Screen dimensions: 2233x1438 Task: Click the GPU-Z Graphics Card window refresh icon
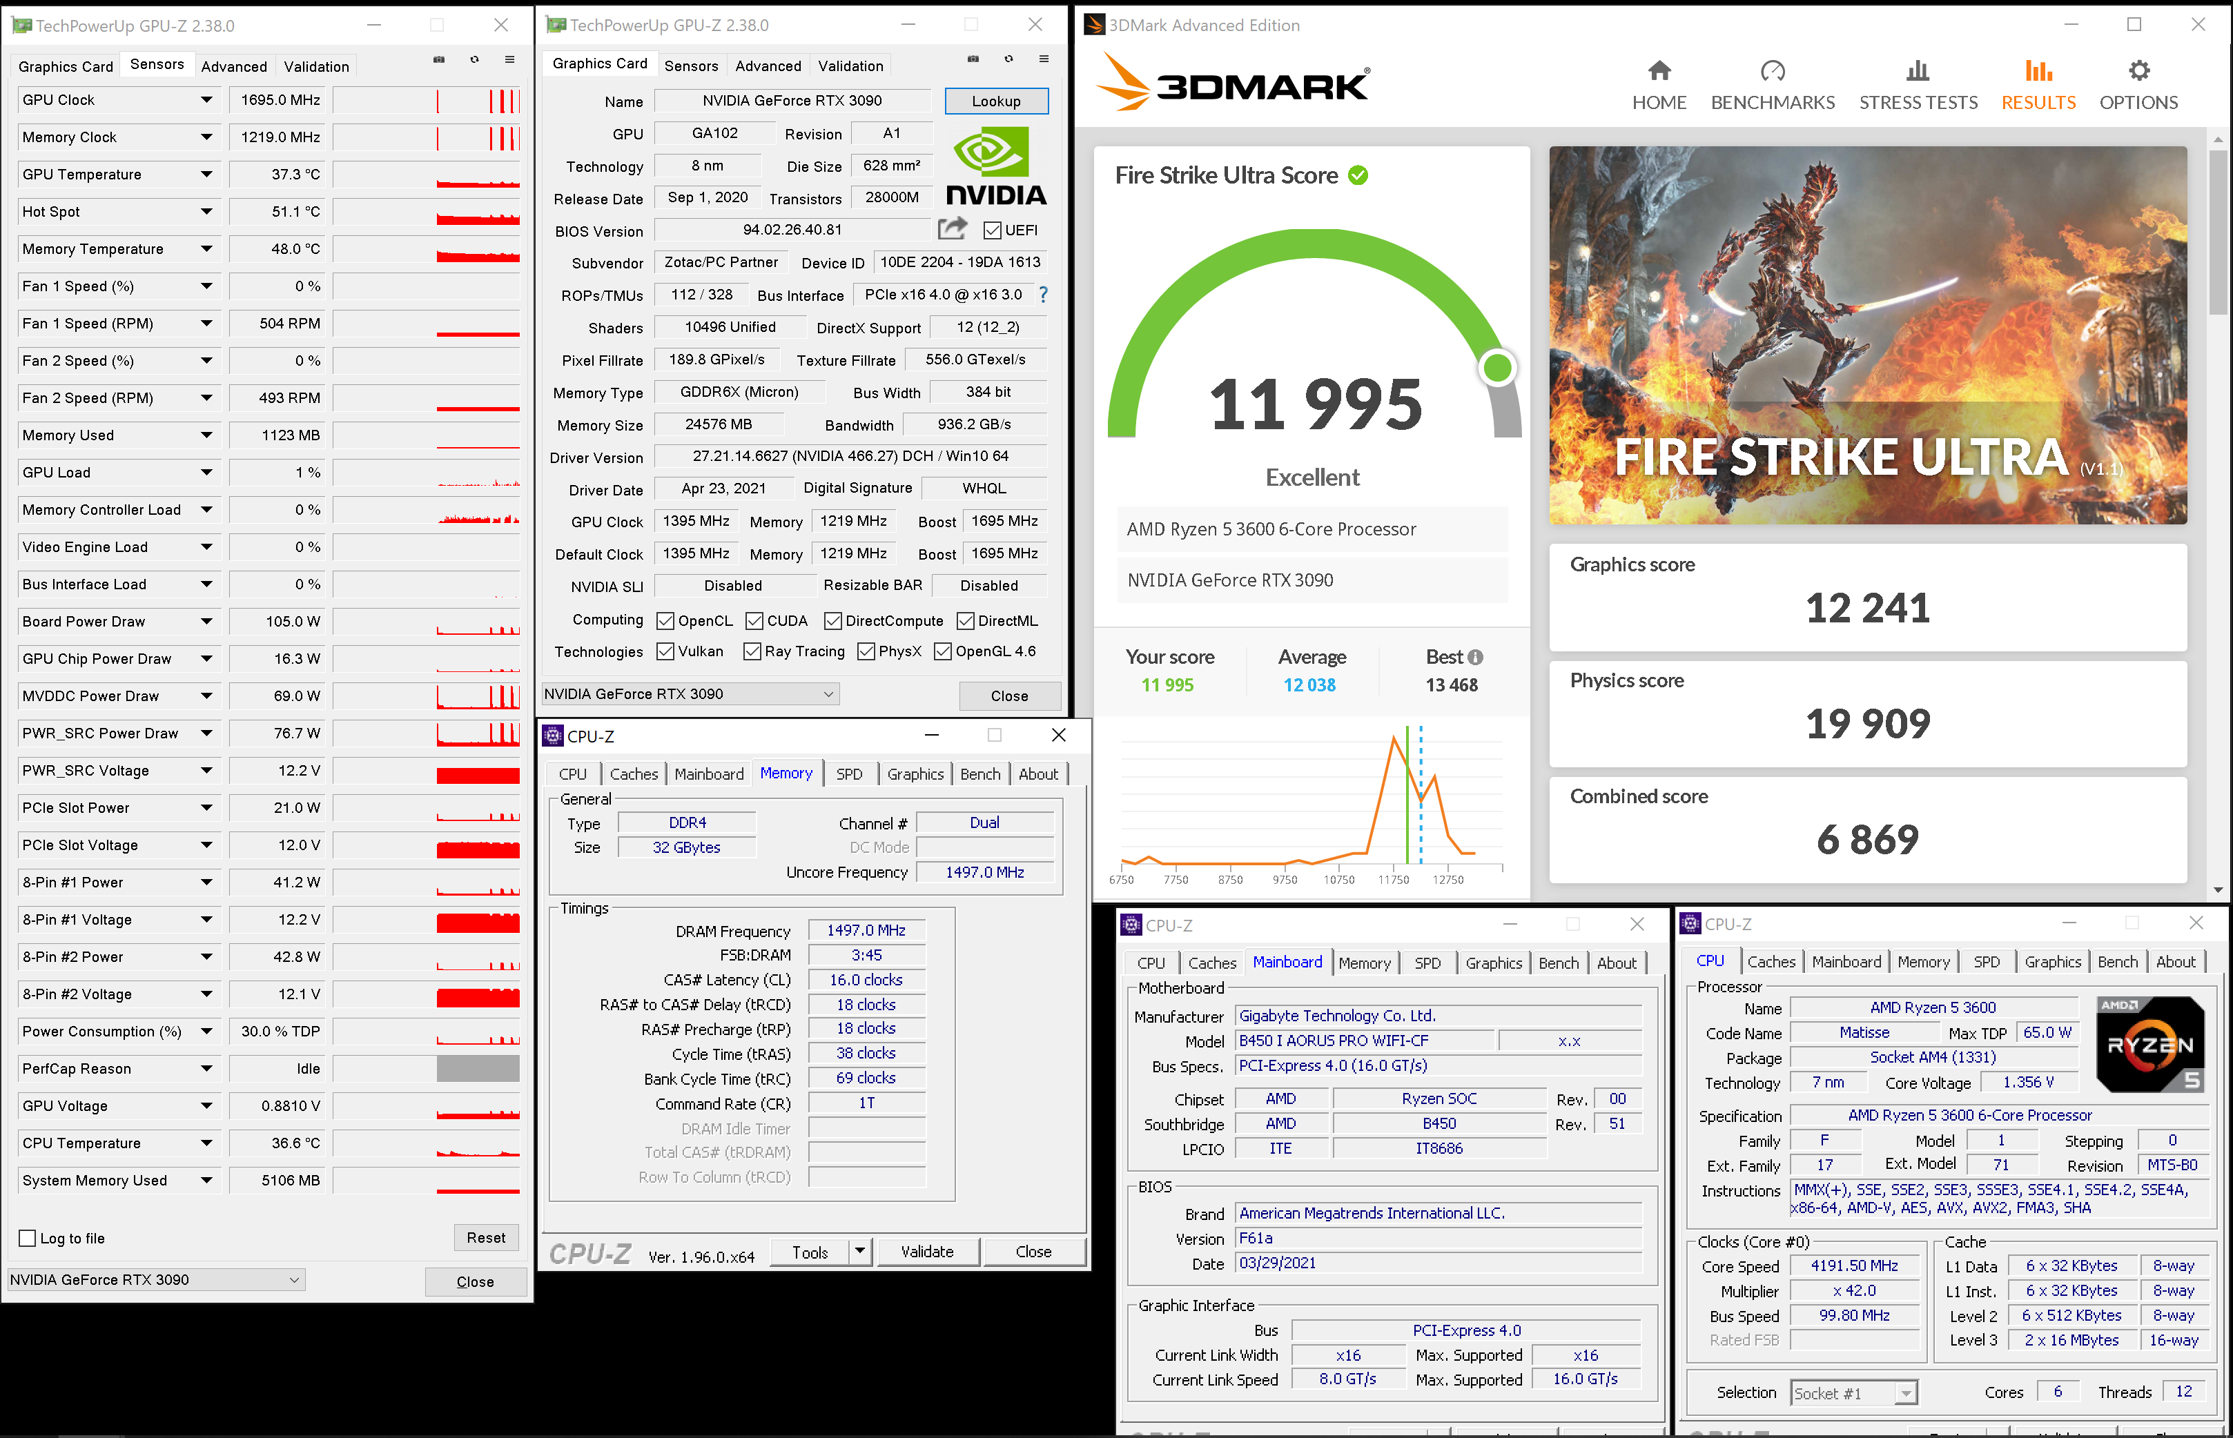(x=1008, y=59)
